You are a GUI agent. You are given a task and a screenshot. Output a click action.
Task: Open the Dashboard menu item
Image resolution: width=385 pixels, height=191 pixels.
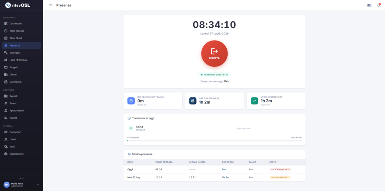21,24
